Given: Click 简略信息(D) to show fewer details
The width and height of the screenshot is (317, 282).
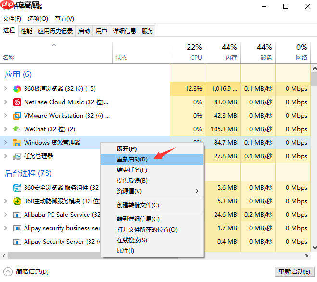Looking at the screenshot, I should click(x=32, y=272).
